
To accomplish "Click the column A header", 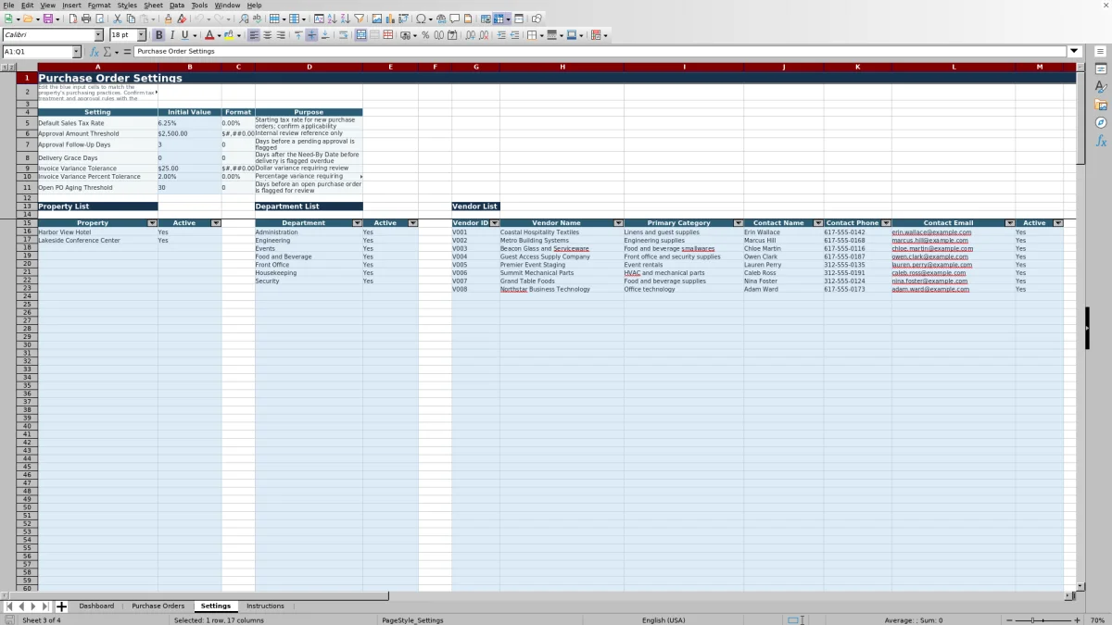I will (97, 67).
